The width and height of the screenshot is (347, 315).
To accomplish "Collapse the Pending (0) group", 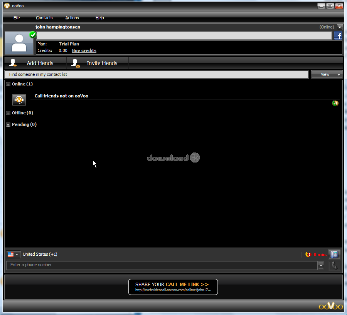I will coord(8,125).
